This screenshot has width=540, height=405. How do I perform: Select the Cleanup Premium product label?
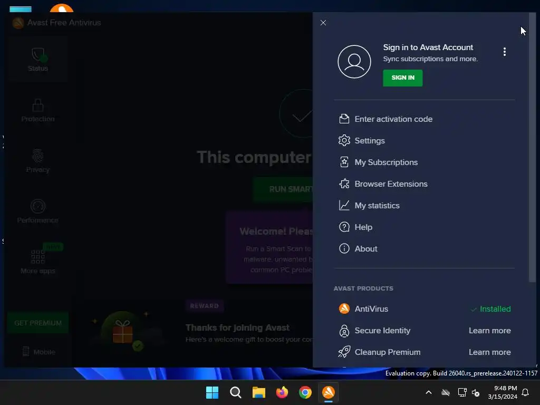388,352
